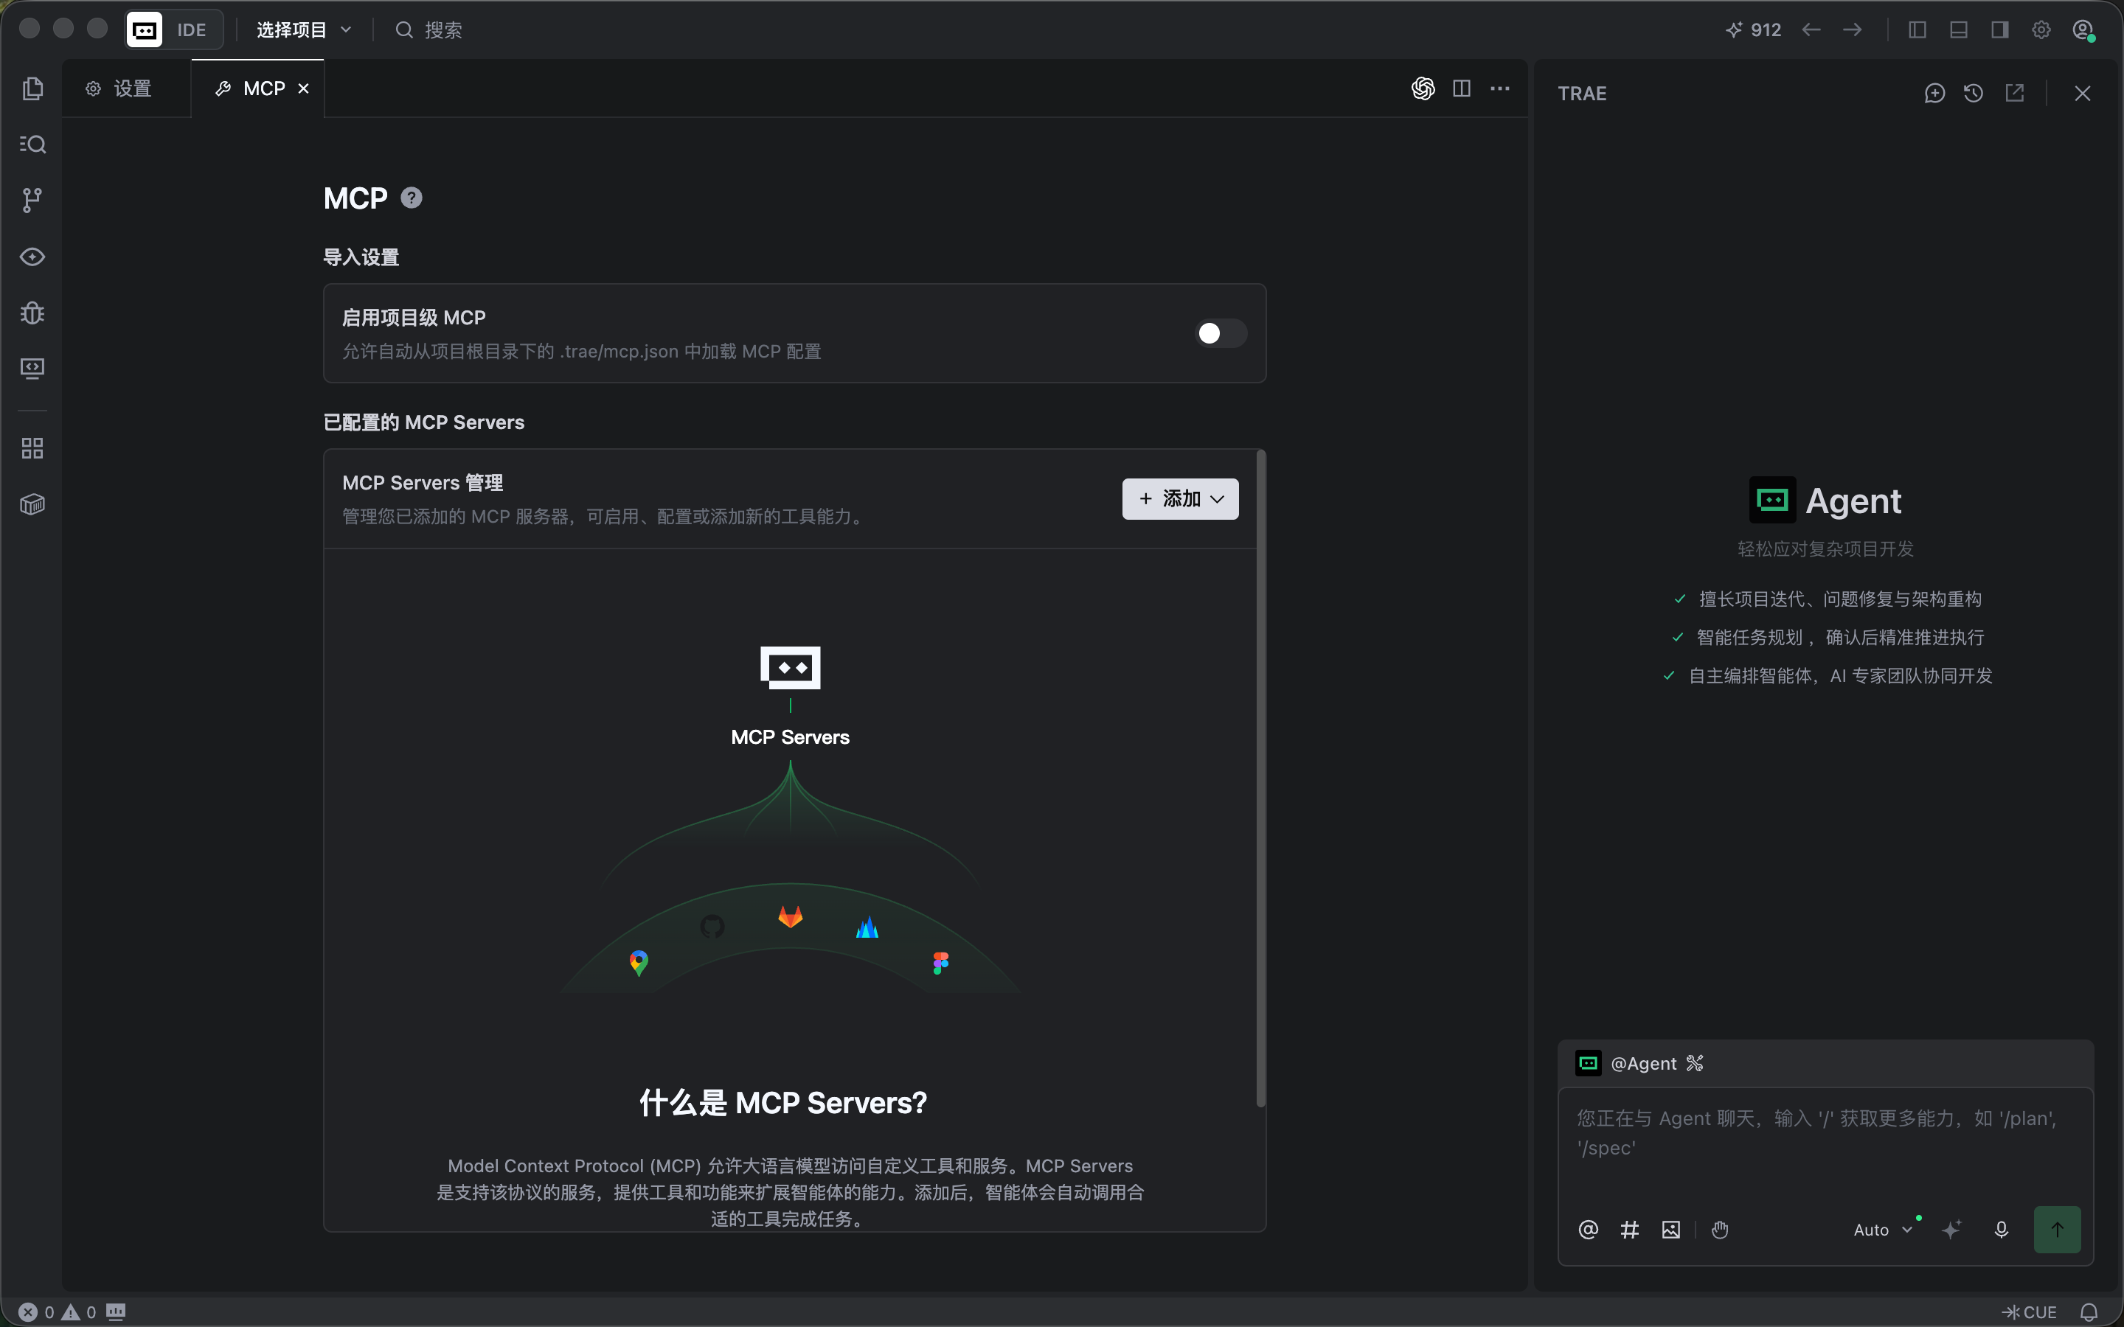Open the Remote screen icon in sidebar
Image resolution: width=2124 pixels, height=1327 pixels.
pos(32,368)
